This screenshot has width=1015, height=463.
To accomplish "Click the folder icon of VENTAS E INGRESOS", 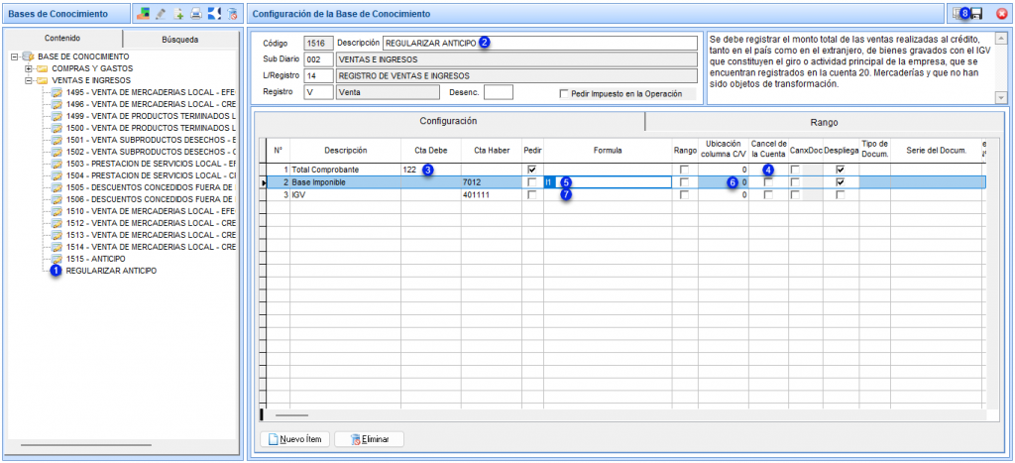I will point(42,80).
